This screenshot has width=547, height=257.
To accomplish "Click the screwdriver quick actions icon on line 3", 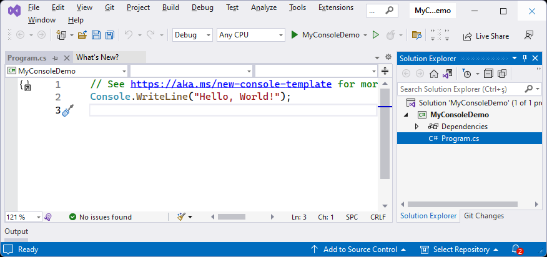I will (x=69, y=110).
